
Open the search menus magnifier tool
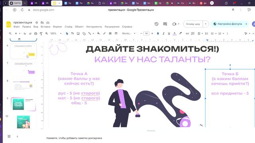click(x=10, y=33)
